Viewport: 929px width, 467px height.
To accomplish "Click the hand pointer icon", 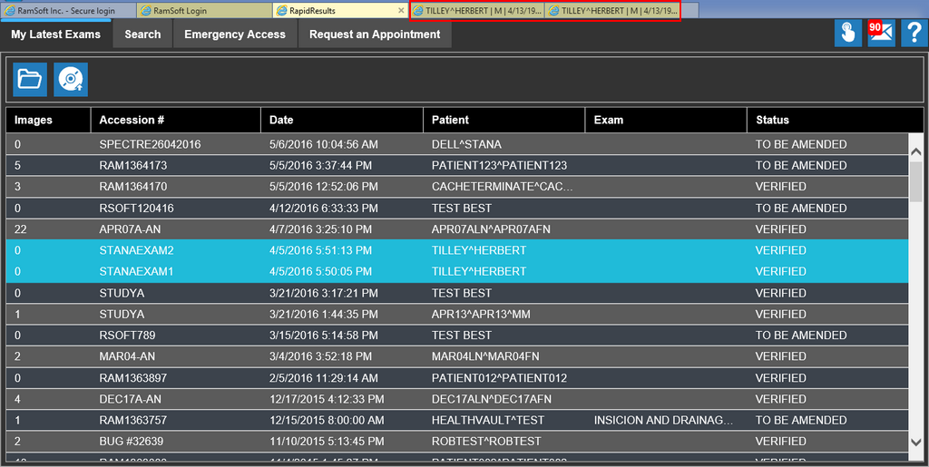I will point(847,34).
